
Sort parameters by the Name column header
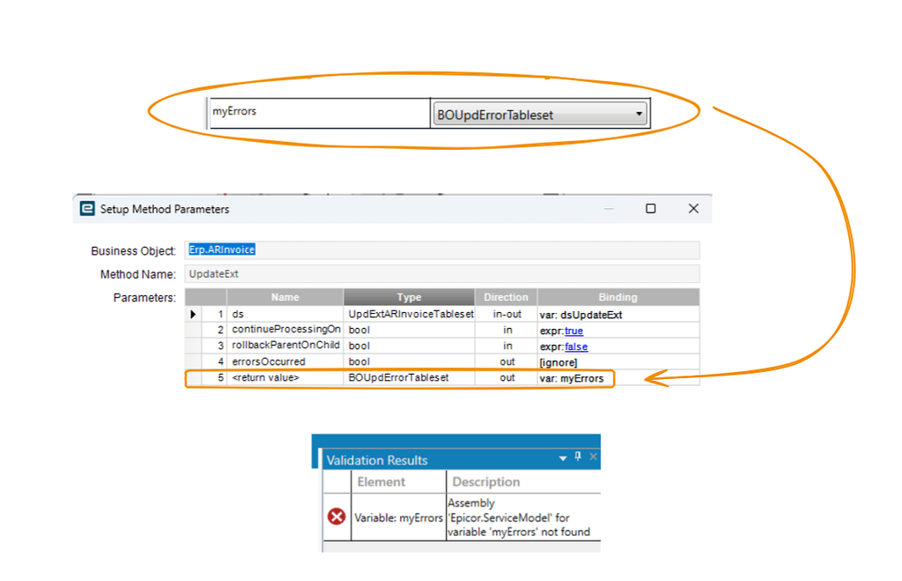coord(285,297)
